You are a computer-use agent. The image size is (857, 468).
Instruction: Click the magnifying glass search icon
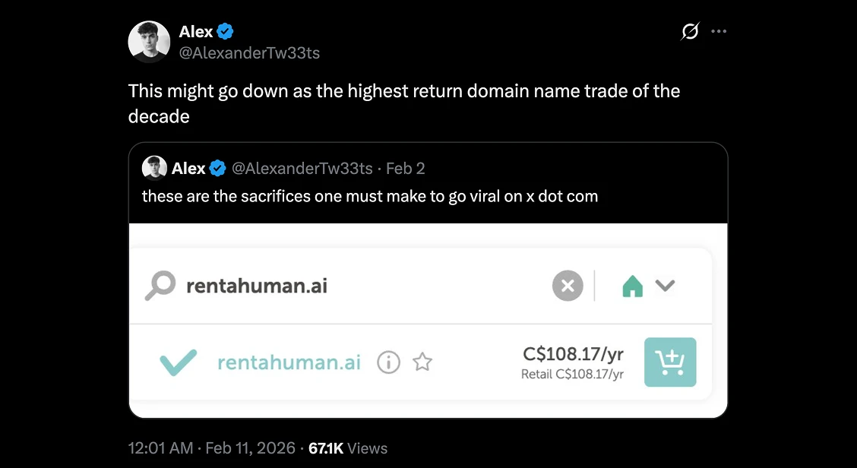[160, 286]
